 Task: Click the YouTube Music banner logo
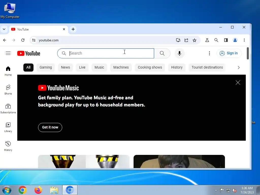click(x=58, y=88)
